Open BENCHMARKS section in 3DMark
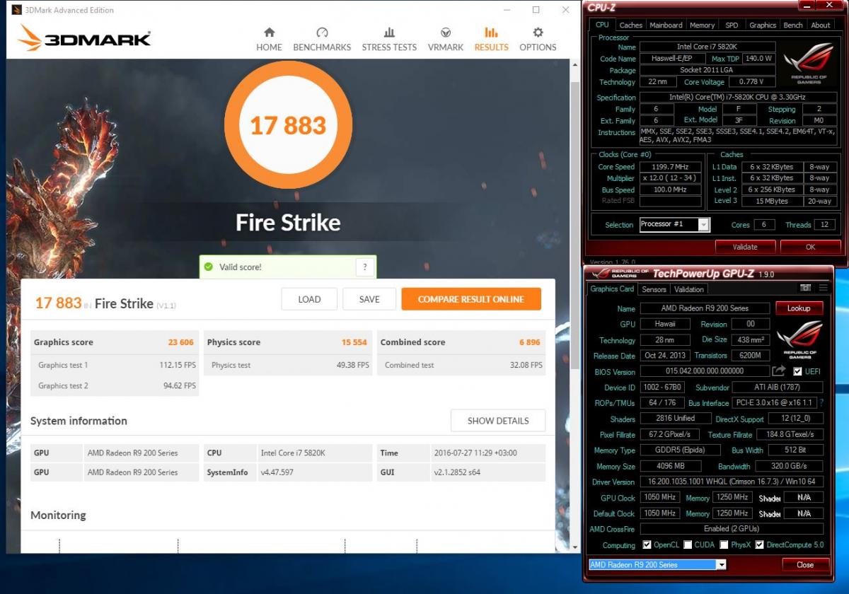 point(322,40)
